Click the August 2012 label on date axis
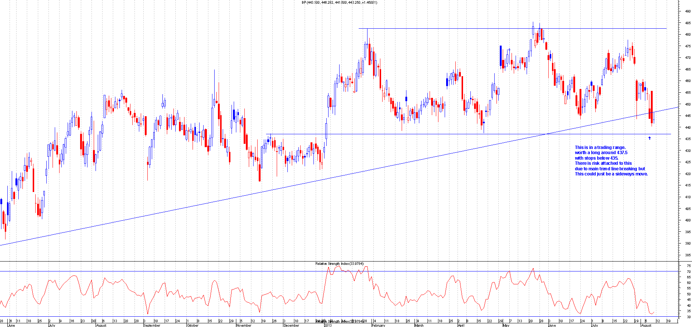Screen dimensions: 692x327 101,325
